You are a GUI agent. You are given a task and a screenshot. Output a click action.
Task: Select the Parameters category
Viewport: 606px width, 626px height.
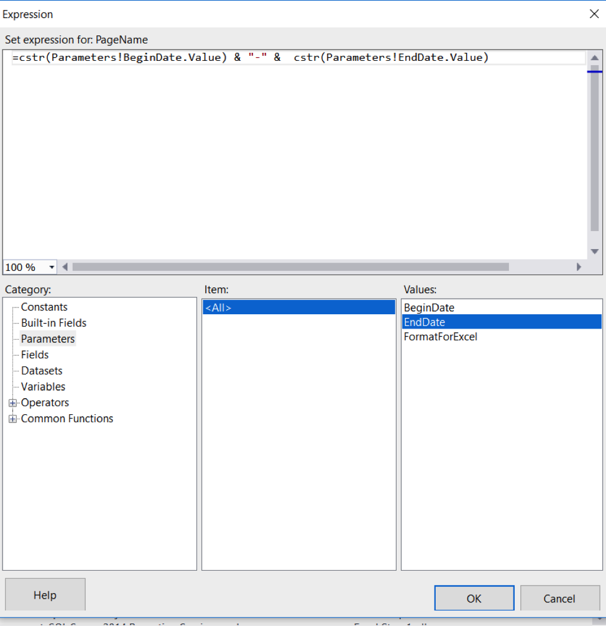[47, 339]
